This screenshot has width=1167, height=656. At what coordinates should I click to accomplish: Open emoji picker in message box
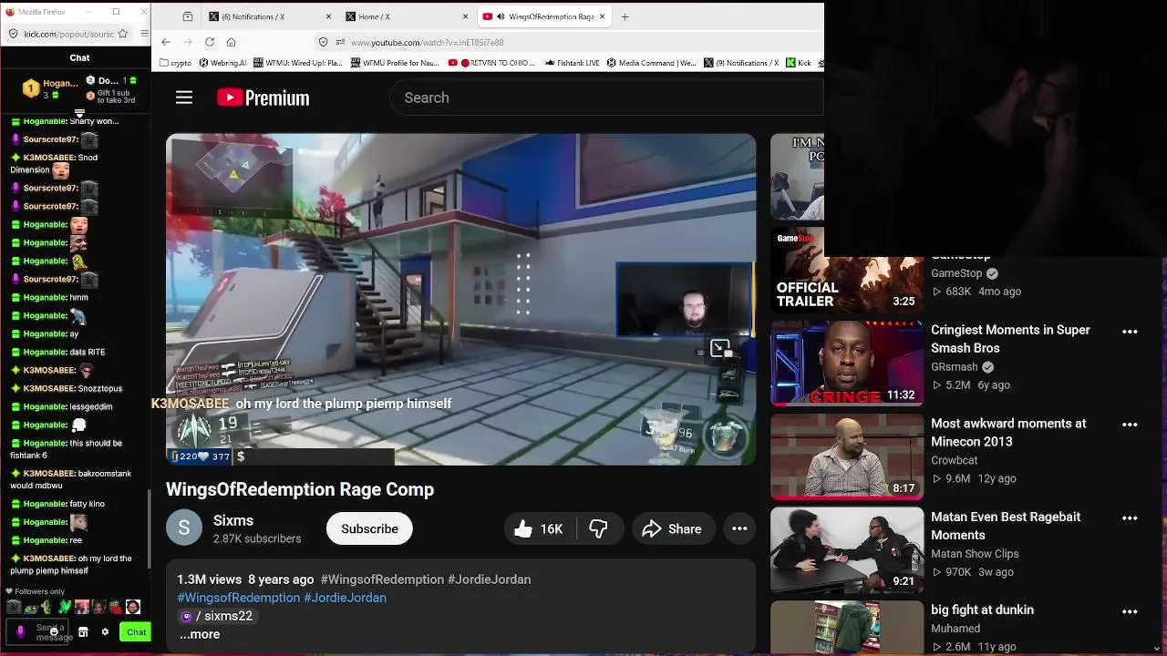54,631
